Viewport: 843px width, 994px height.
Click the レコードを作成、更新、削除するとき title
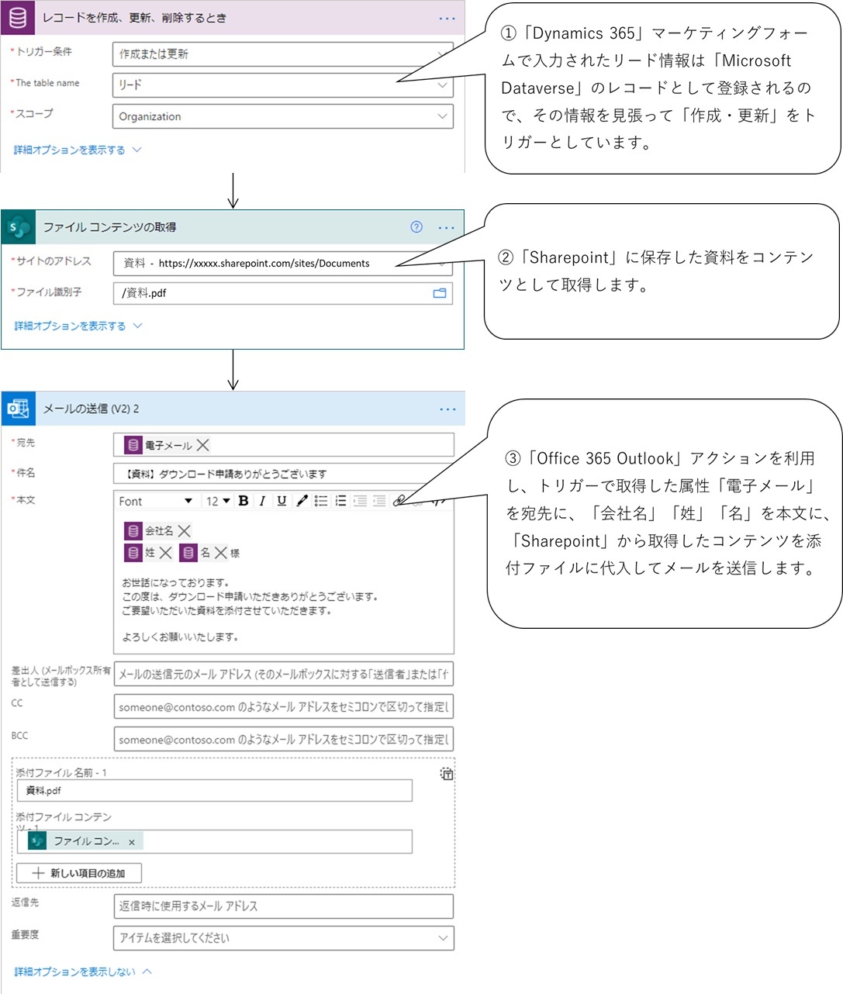134,18
